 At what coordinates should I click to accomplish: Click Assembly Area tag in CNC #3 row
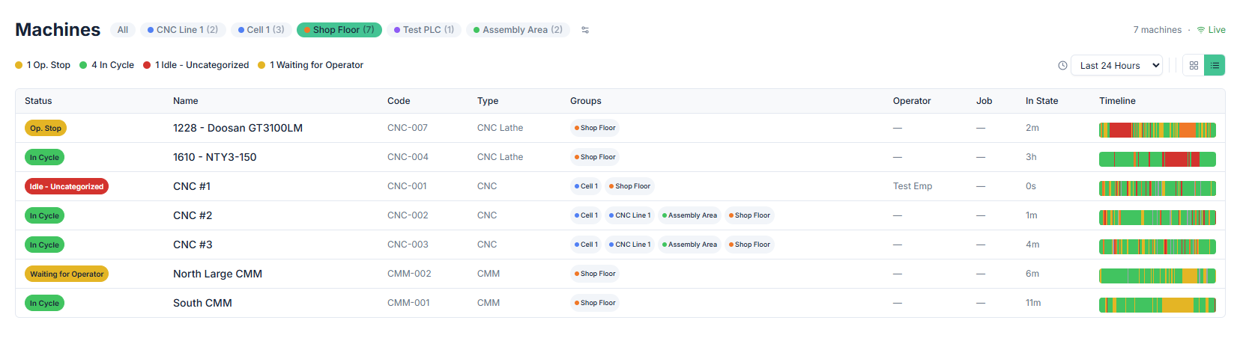(x=689, y=245)
